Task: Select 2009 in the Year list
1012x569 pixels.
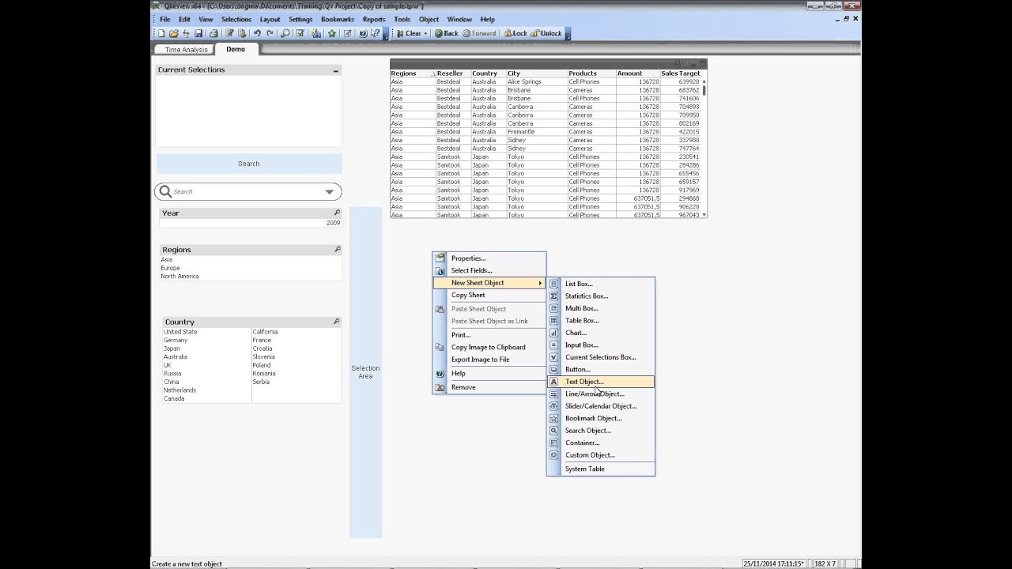Action: (x=250, y=223)
